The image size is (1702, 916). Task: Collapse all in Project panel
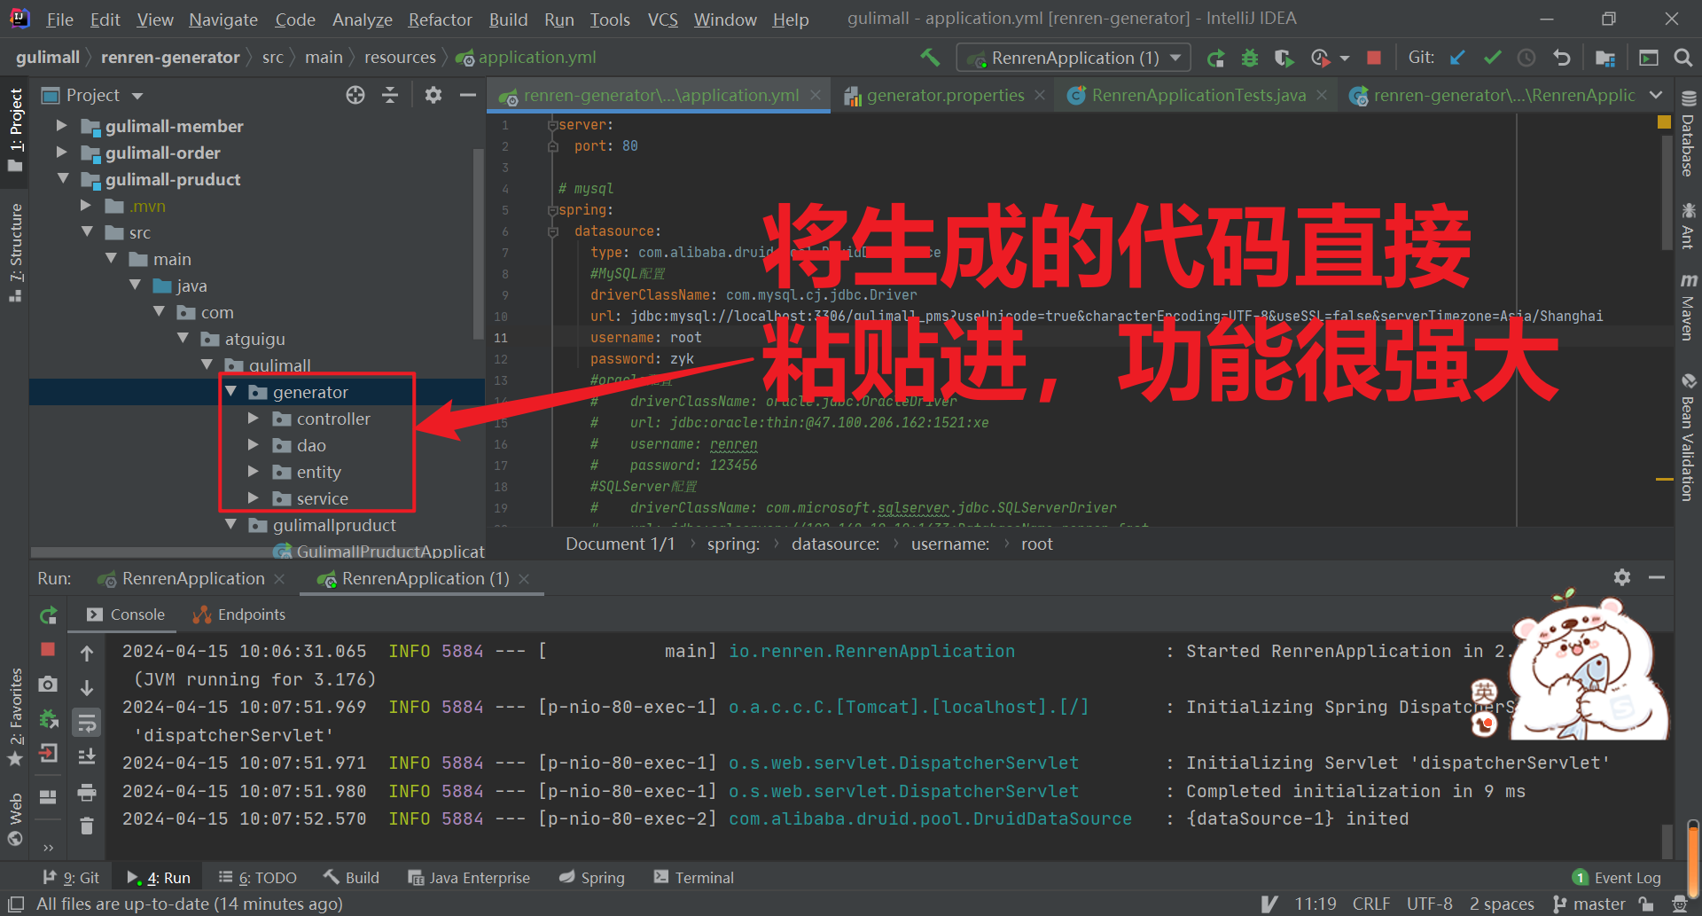point(390,95)
